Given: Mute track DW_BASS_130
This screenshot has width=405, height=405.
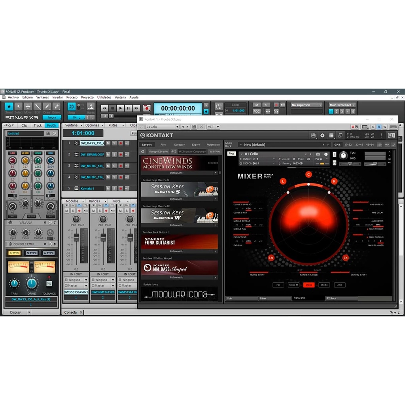Looking at the screenshot, I should pyautogui.click(x=108, y=143).
